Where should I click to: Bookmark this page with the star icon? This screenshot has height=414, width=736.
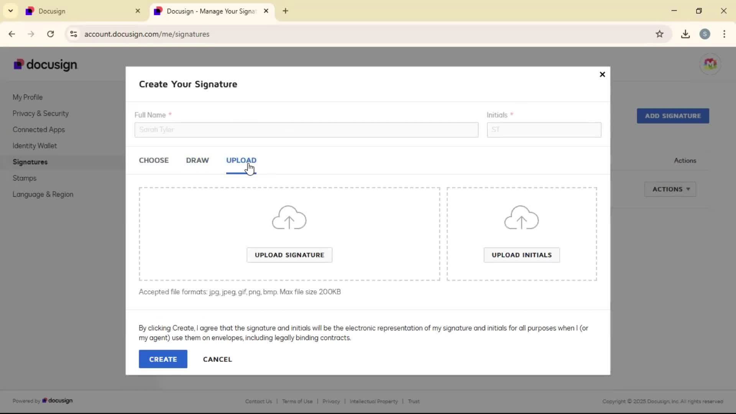click(659, 34)
